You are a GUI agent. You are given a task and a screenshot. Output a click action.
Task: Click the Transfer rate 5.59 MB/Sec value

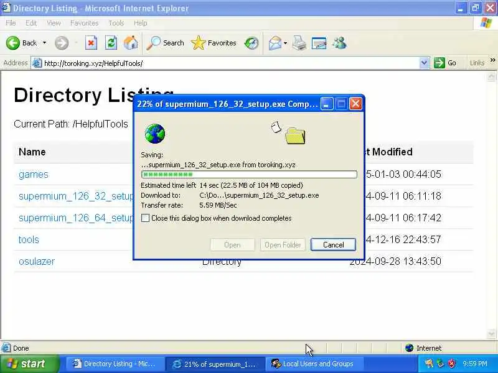pyautogui.click(x=218, y=205)
